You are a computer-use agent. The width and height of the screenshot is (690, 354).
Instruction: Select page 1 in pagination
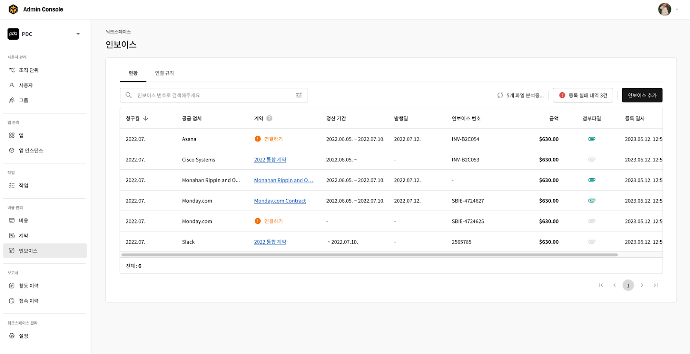click(628, 285)
